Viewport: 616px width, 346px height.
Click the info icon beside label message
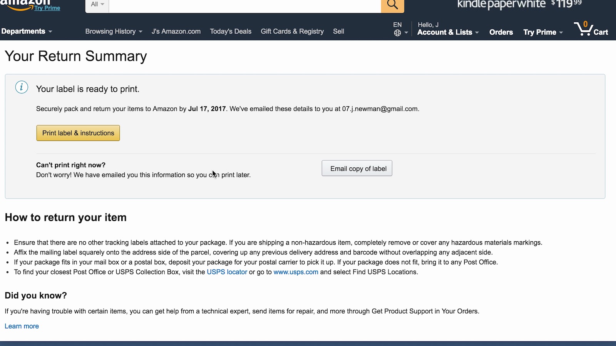coord(22,87)
